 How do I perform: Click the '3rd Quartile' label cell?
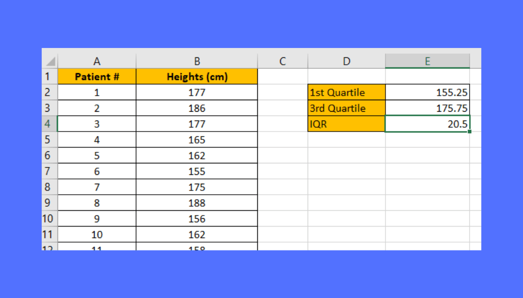(347, 108)
